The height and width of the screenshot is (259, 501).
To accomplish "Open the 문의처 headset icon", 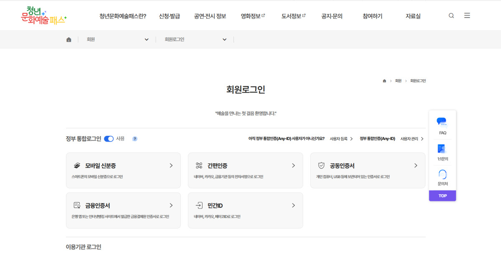I will coord(443,174).
